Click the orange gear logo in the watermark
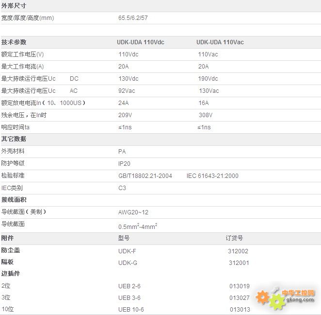Screen dimensions: 321x315 tap(262, 296)
